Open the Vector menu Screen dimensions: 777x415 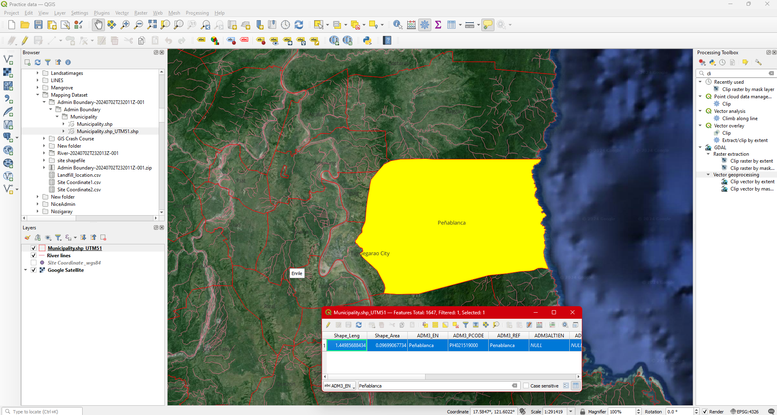coord(122,13)
